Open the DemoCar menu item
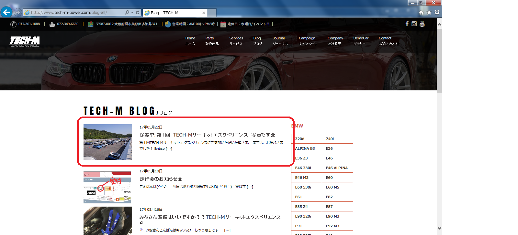Viewport: 518px width, 235px height. click(361, 41)
